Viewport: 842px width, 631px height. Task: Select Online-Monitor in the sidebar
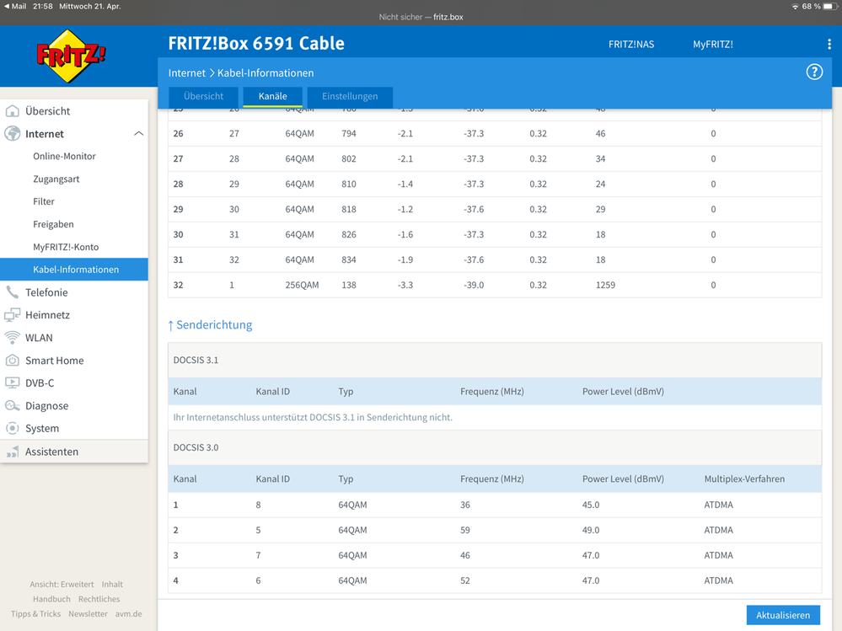[64, 157]
